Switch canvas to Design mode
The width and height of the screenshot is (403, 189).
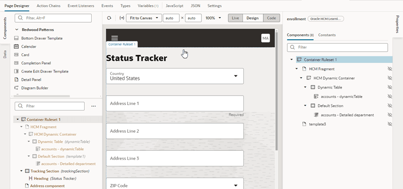[x=252, y=18]
